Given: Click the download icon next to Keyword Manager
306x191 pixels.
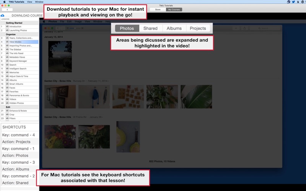Looking at the screenshot, I should click(7, 61).
